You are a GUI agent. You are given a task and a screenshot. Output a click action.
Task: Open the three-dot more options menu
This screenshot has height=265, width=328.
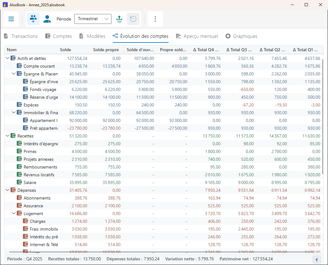(155, 19)
